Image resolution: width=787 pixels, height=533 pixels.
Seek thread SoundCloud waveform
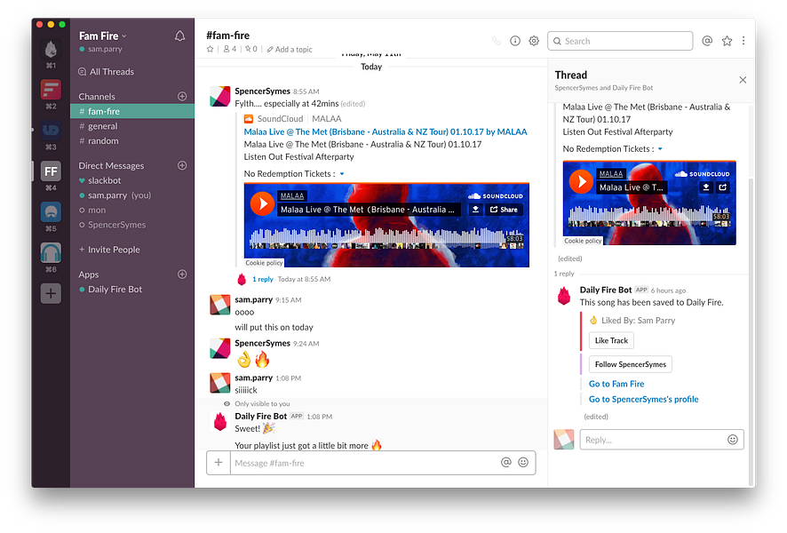(649, 217)
